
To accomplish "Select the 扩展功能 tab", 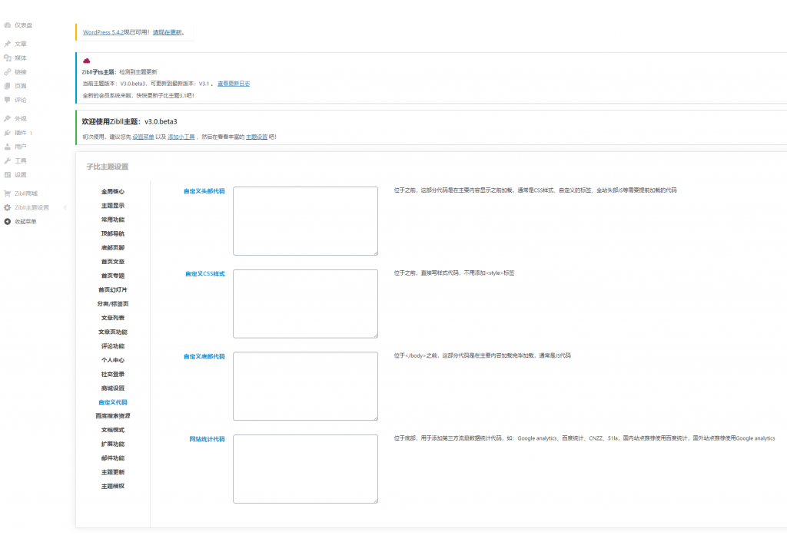I will pos(113,444).
